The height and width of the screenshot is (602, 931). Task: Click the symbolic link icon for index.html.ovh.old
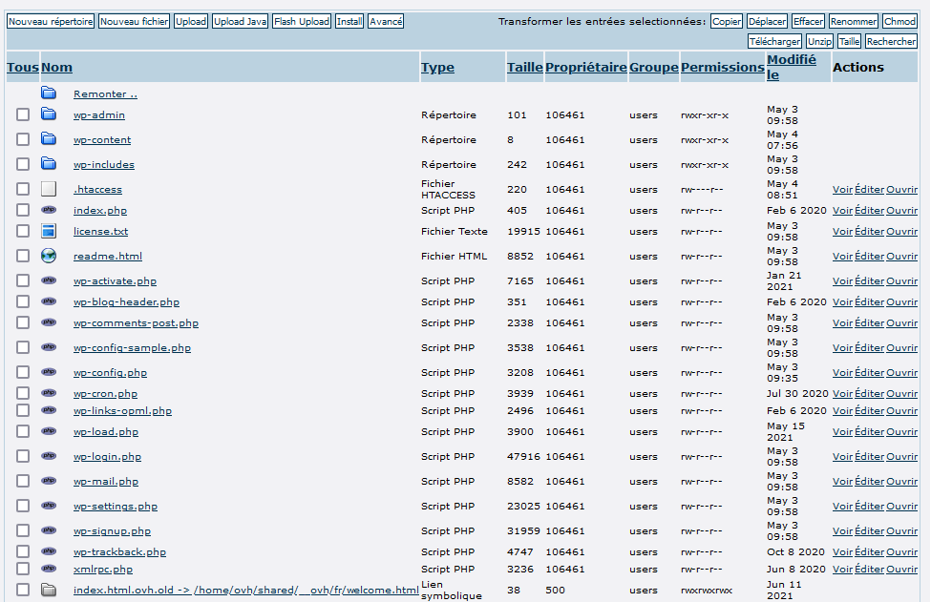pyautogui.click(x=49, y=590)
